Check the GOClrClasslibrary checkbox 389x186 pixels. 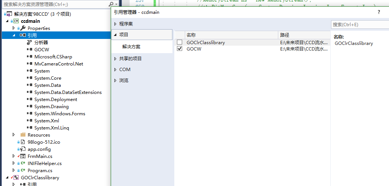click(180, 42)
